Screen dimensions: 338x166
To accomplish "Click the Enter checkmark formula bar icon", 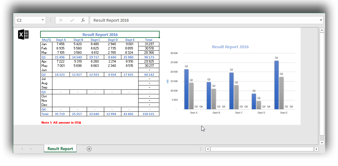I will (x=72, y=20).
